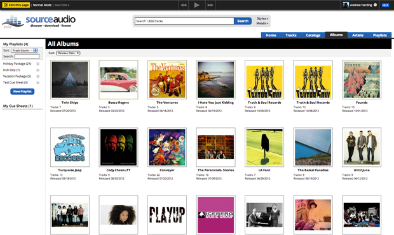Focus the Search 1,856 tracks field
The width and height of the screenshot is (394, 235).
point(184,21)
